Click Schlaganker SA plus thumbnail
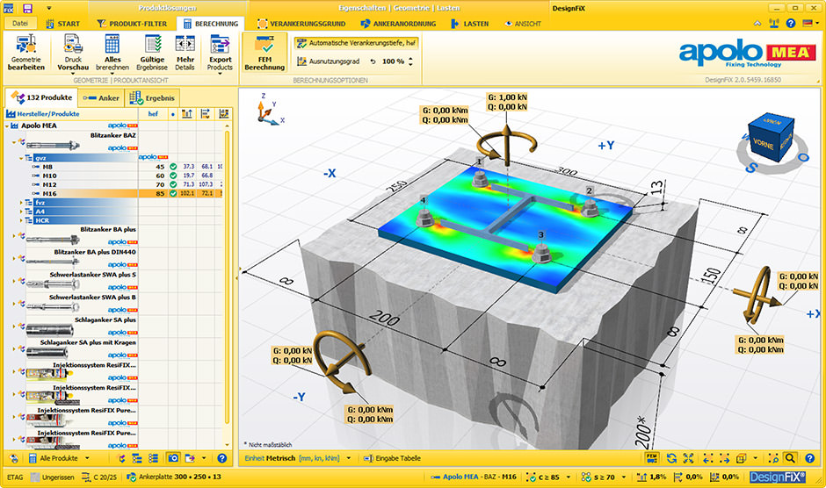The height and width of the screenshot is (488, 826). click(48, 330)
